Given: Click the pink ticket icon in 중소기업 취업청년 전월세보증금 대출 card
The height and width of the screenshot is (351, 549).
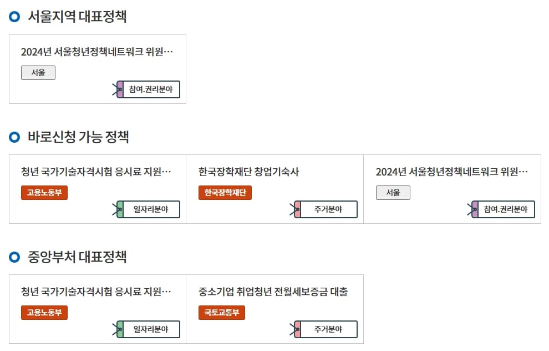Looking at the screenshot, I should (x=297, y=329).
